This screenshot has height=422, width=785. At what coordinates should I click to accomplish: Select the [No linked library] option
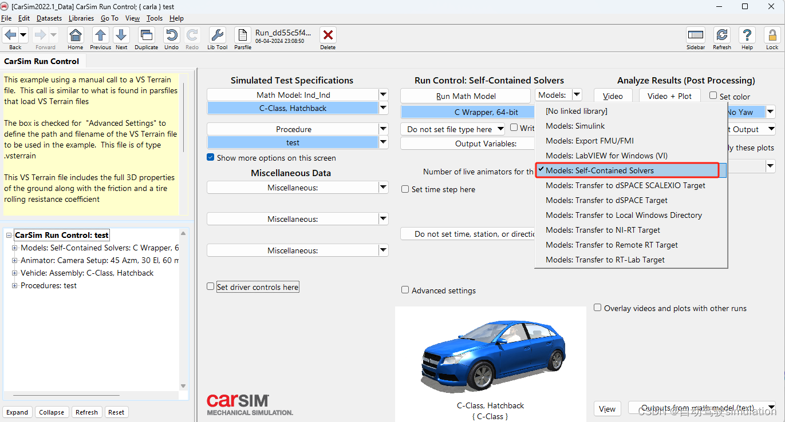click(631, 111)
